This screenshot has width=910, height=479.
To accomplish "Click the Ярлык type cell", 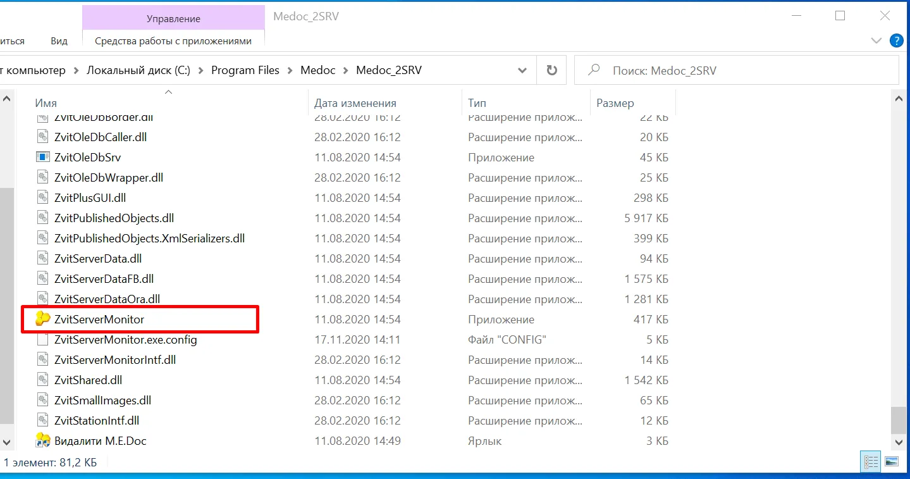I will (x=485, y=441).
